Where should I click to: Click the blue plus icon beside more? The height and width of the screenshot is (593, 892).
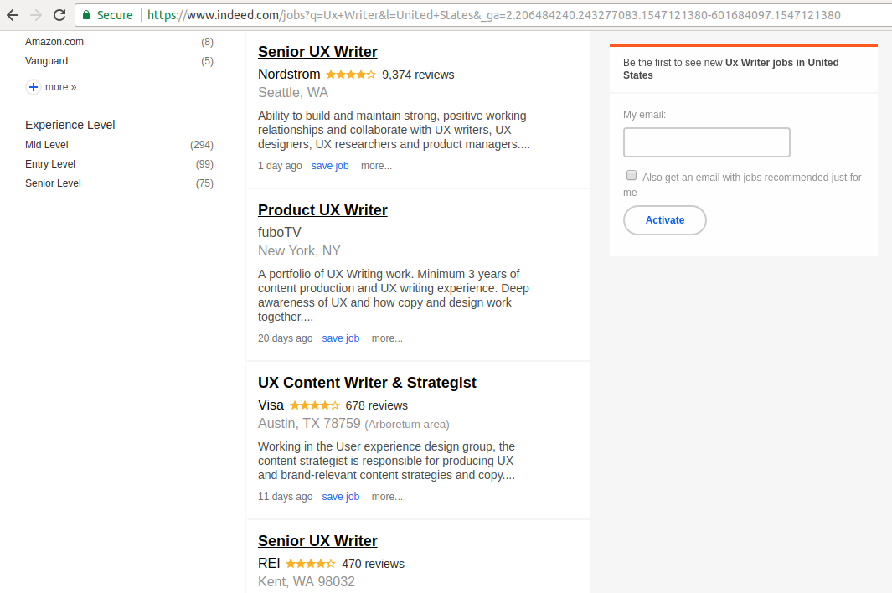coord(34,87)
